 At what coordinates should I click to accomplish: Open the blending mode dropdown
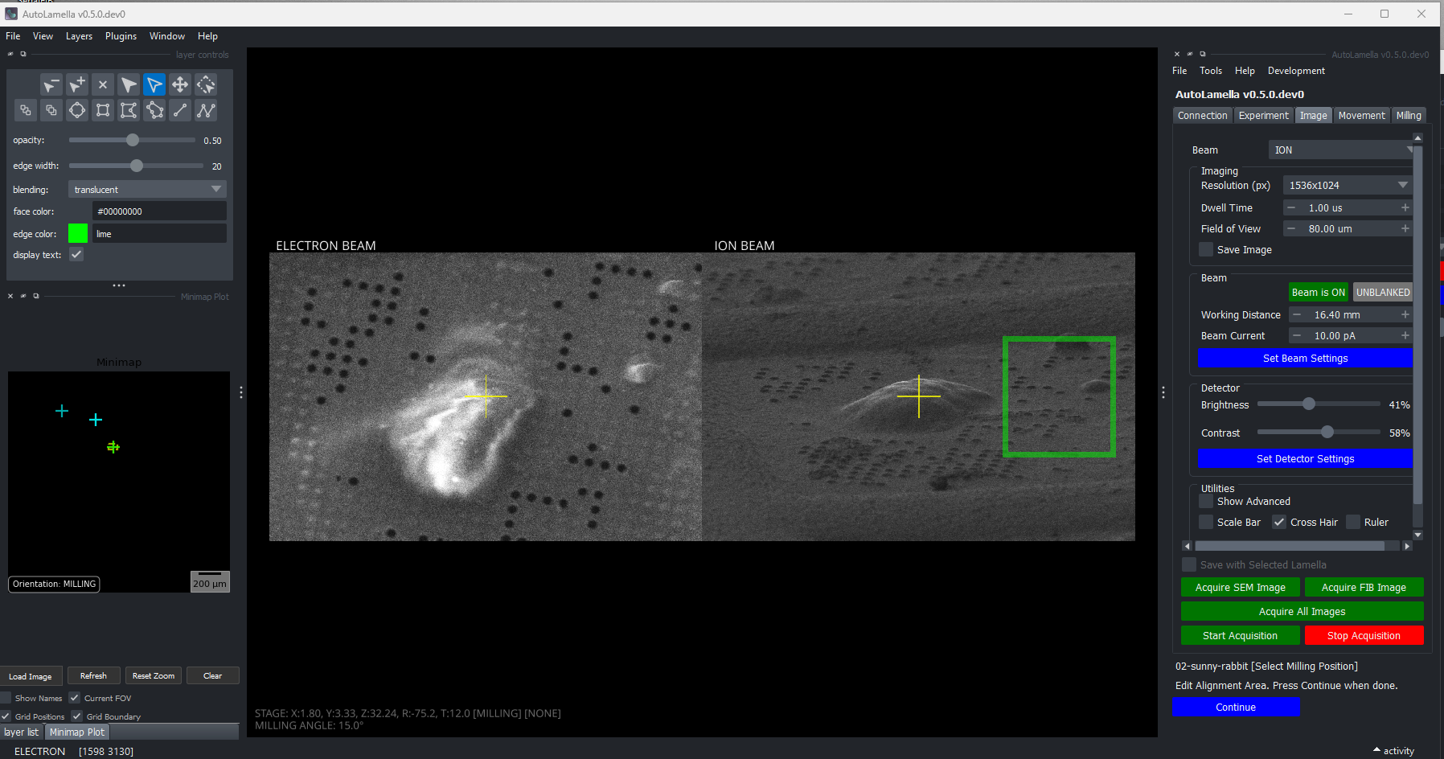pyautogui.click(x=146, y=190)
